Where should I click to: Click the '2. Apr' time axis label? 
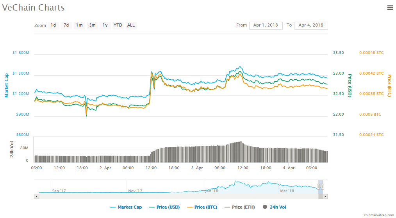point(105,168)
